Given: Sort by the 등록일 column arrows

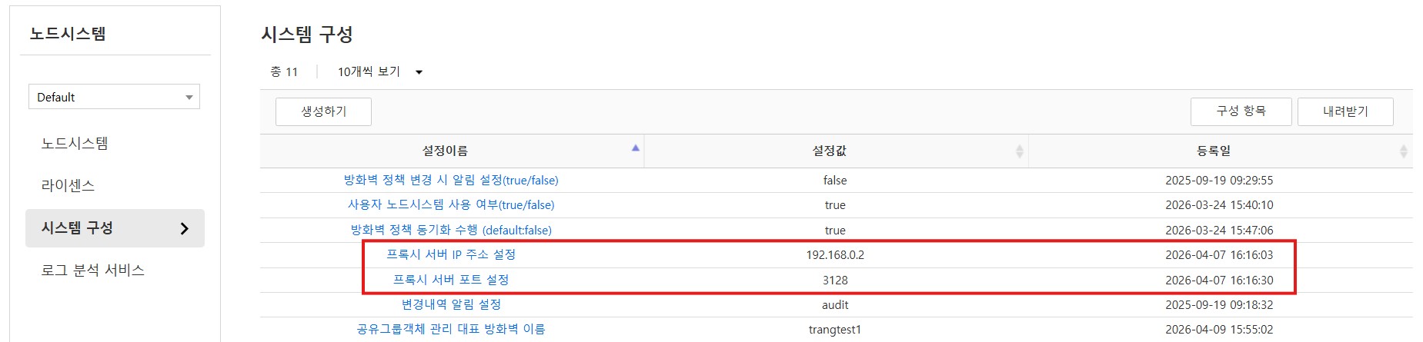Looking at the screenshot, I should 1404,151.
